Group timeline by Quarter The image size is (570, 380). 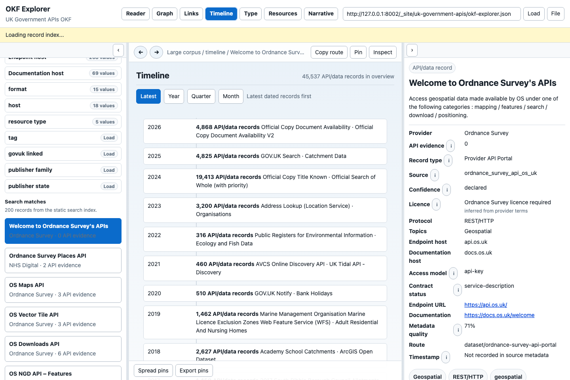201,96
